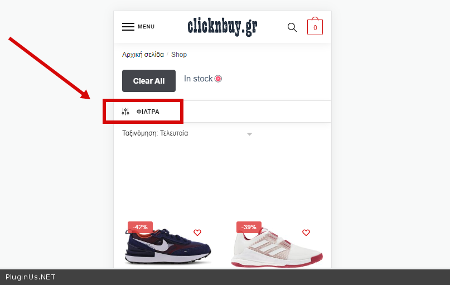Open the Ταξινόμηση sorting dropdown
The height and width of the screenshot is (285, 450).
click(187, 133)
